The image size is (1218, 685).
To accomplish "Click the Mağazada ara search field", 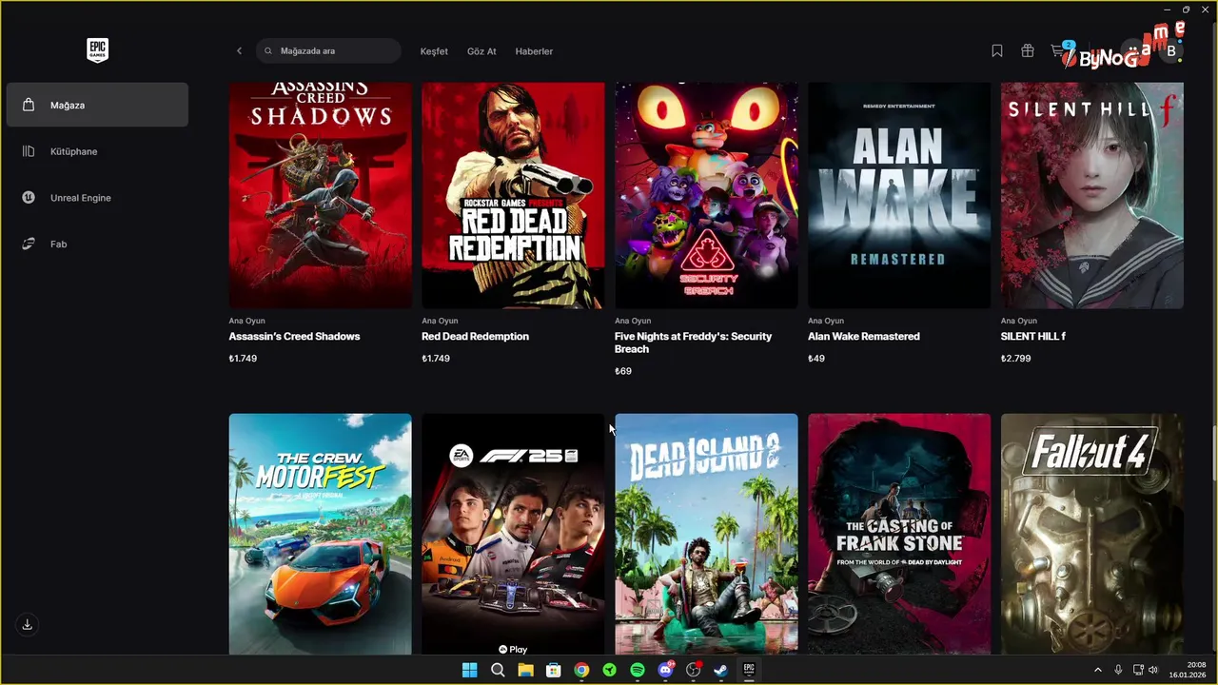I will [328, 51].
